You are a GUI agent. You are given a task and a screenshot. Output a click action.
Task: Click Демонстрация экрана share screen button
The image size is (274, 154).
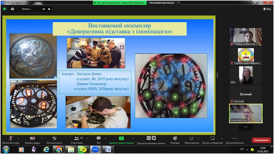tap(121, 140)
